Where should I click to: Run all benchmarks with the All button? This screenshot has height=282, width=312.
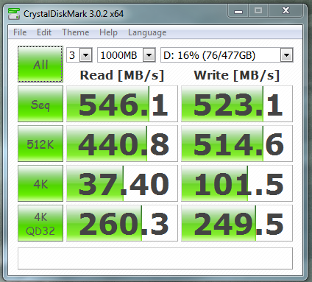(40, 64)
